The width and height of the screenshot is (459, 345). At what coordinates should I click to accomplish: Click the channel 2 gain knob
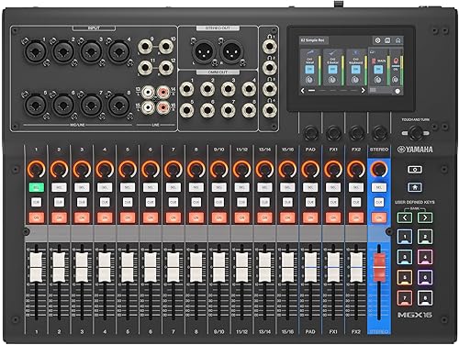click(x=59, y=169)
